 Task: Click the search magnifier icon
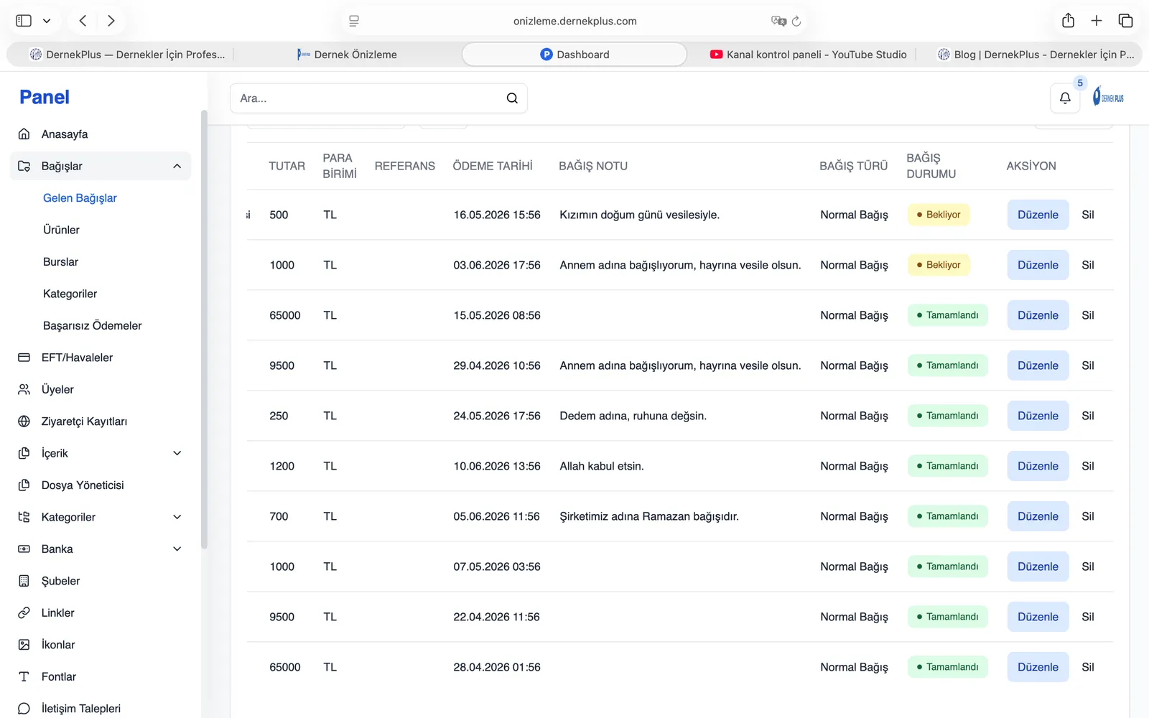pyautogui.click(x=512, y=98)
